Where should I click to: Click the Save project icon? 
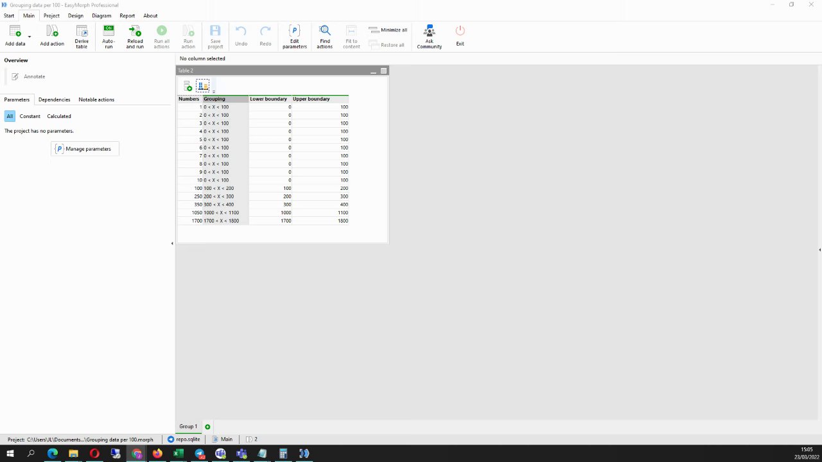click(215, 31)
